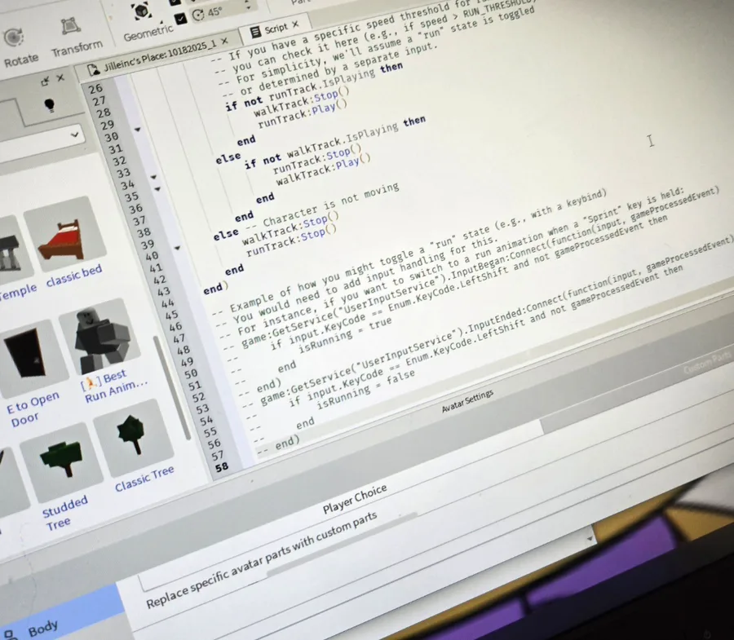Click the 'walkTrack:Stop()' code under if not runTrack
This screenshot has width=734, height=640.
(302, 104)
